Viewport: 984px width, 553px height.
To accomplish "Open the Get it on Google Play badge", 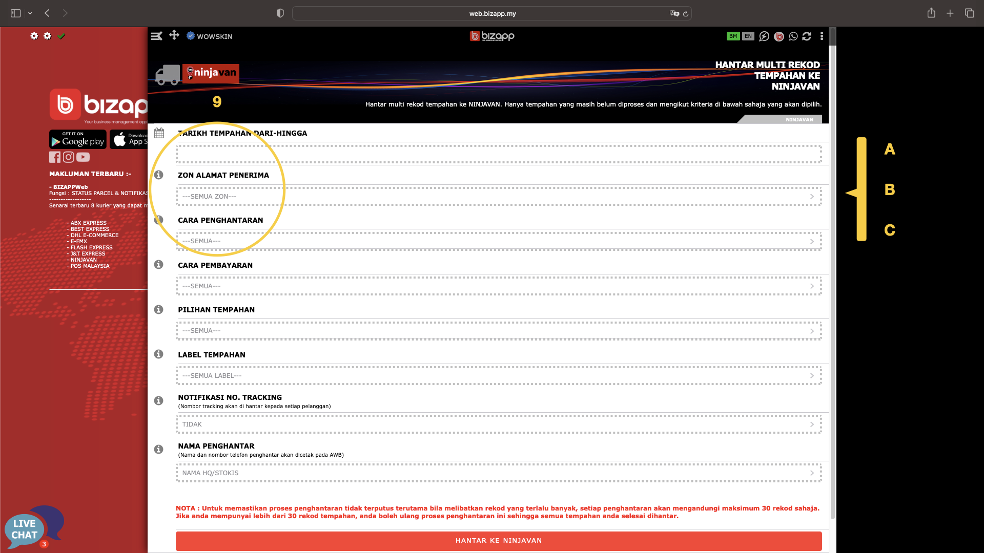I will coord(78,139).
